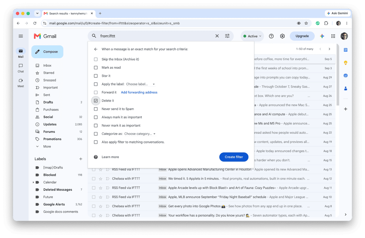
Task: Open the Google account profile picture
Action: click(x=344, y=36)
